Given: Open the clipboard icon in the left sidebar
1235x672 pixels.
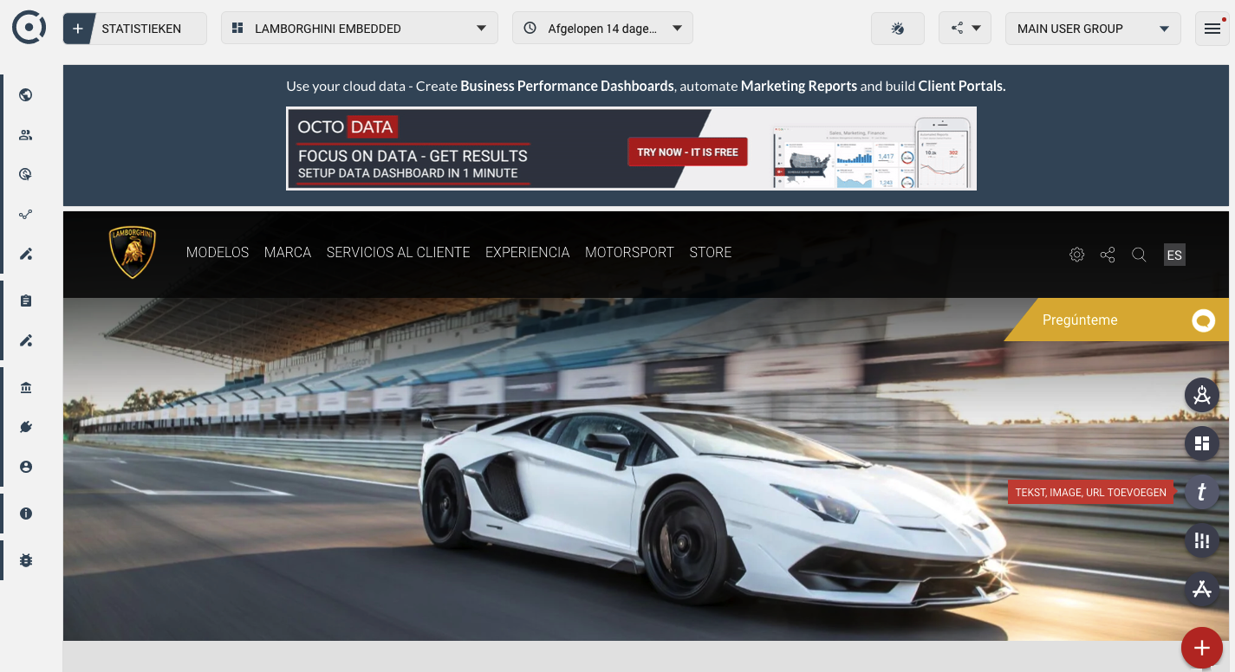Looking at the screenshot, I should tap(26, 301).
